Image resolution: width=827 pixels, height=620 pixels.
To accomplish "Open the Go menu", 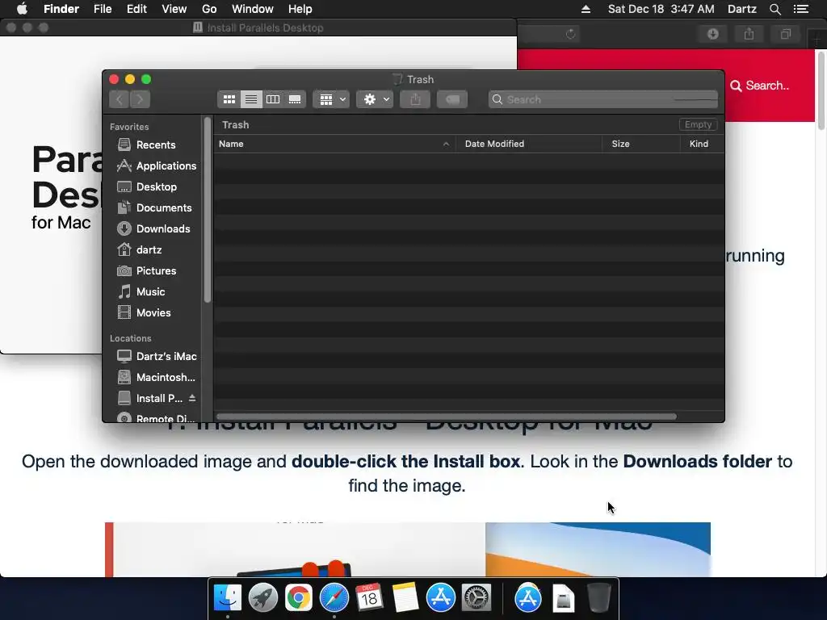I will point(209,9).
